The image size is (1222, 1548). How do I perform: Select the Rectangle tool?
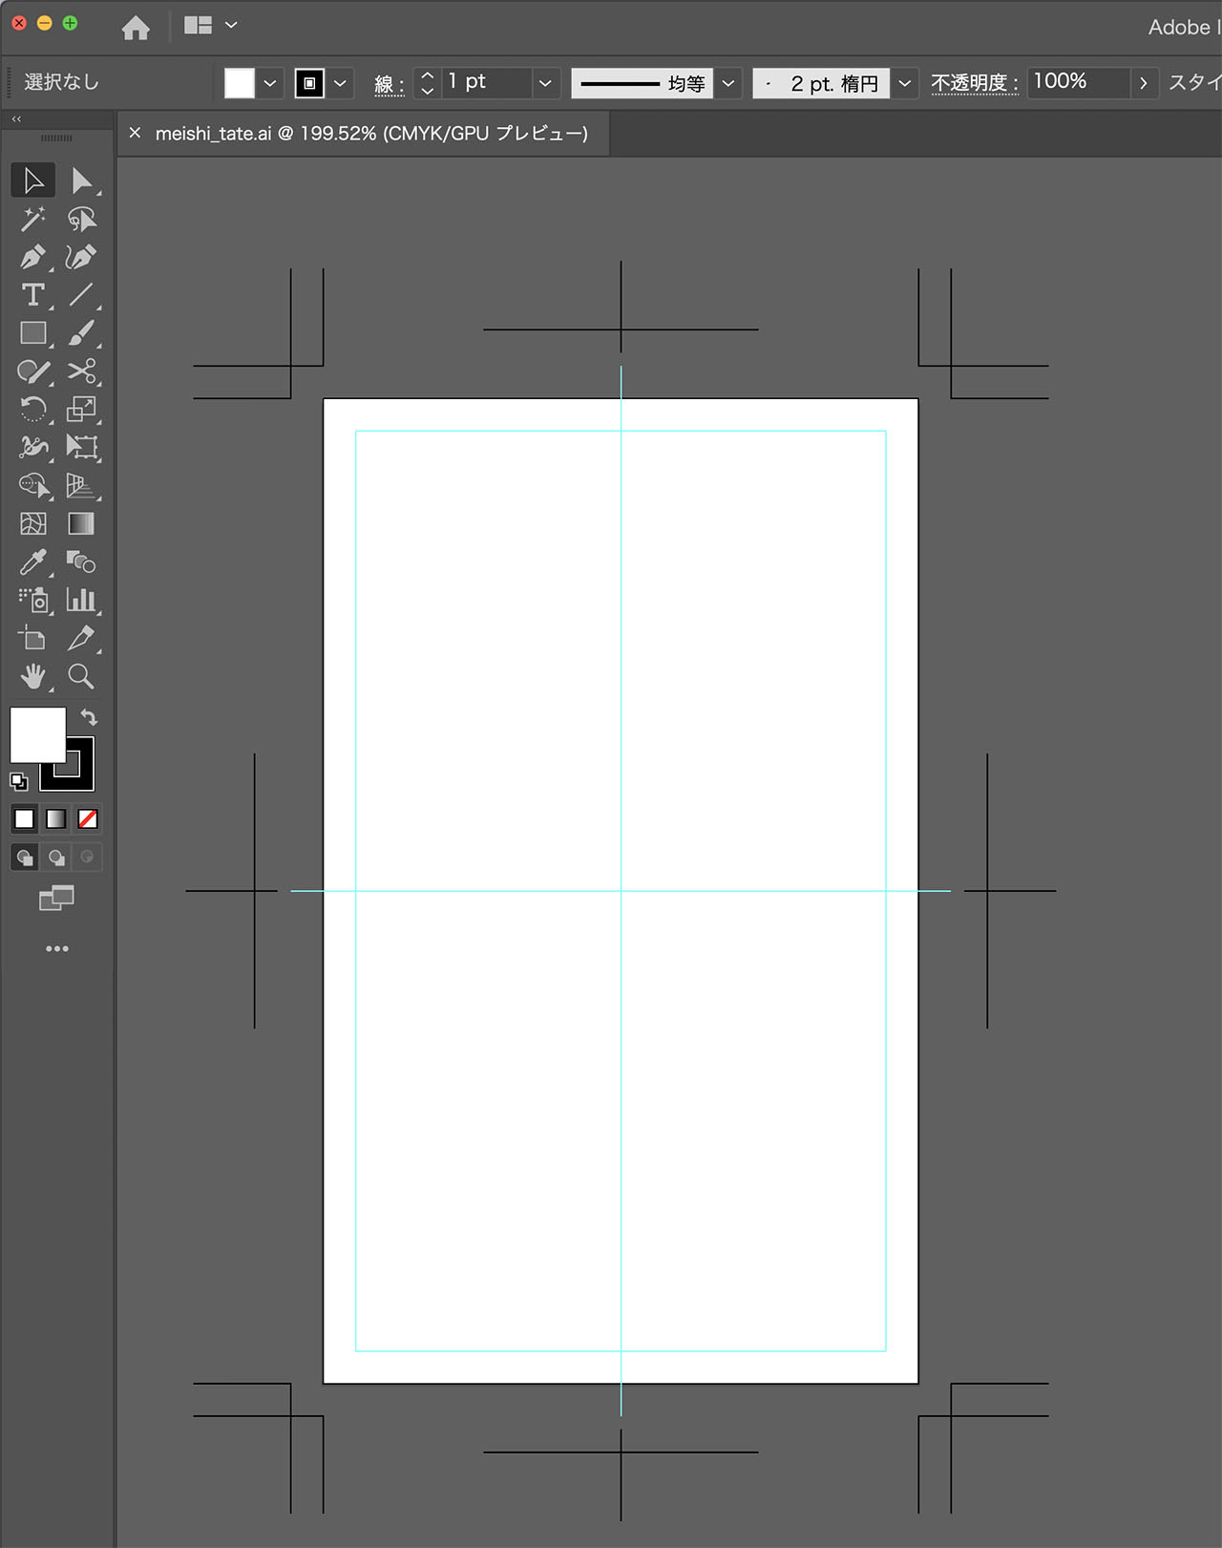coord(33,333)
